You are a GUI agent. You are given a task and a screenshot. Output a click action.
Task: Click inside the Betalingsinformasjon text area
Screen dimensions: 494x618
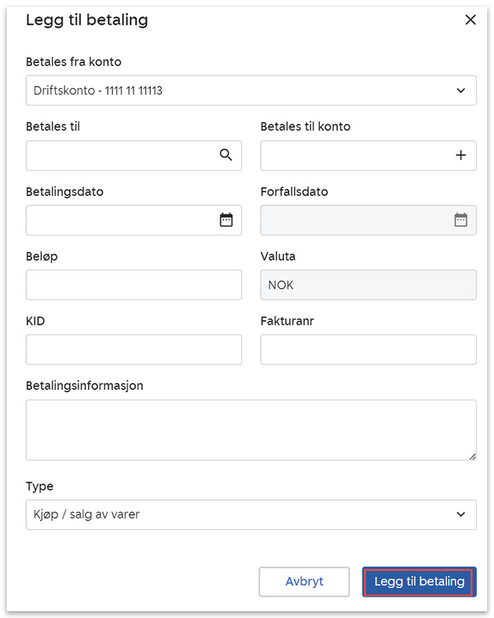(x=250, y=429)
